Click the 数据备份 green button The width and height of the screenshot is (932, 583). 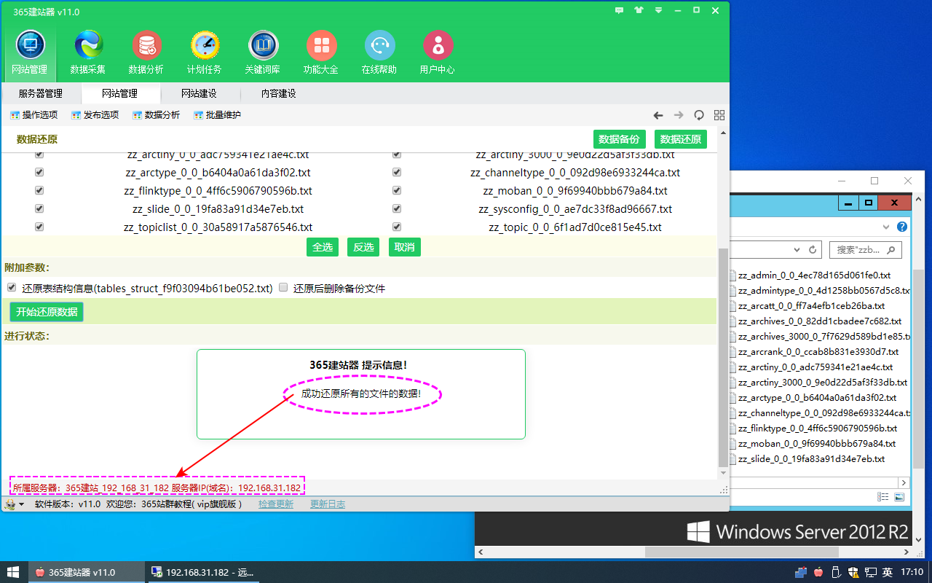pos(620,139)
